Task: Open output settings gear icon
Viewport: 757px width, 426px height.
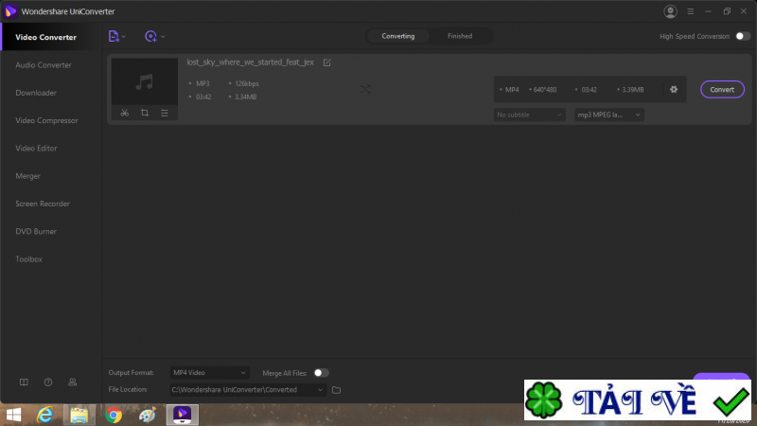Action: (x=674, y=89)
